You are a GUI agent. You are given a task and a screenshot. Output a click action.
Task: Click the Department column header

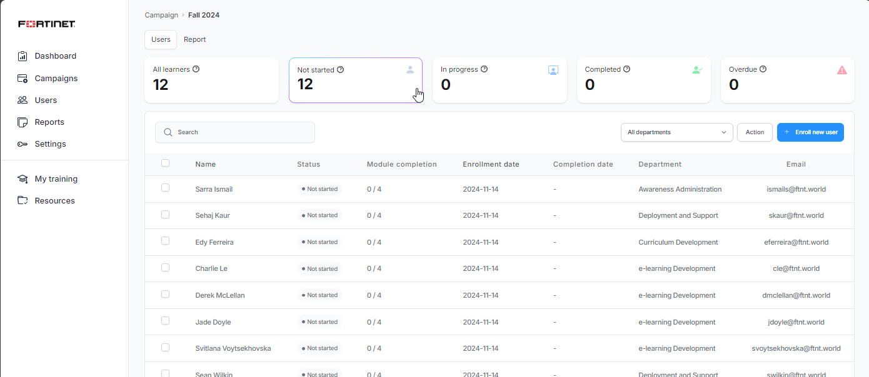(660, 164)
